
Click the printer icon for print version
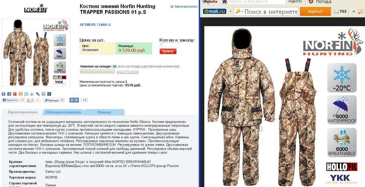coord(172,6)
